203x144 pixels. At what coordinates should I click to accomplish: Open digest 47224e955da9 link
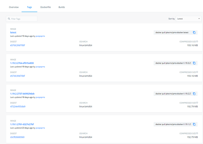click(18, 106)
